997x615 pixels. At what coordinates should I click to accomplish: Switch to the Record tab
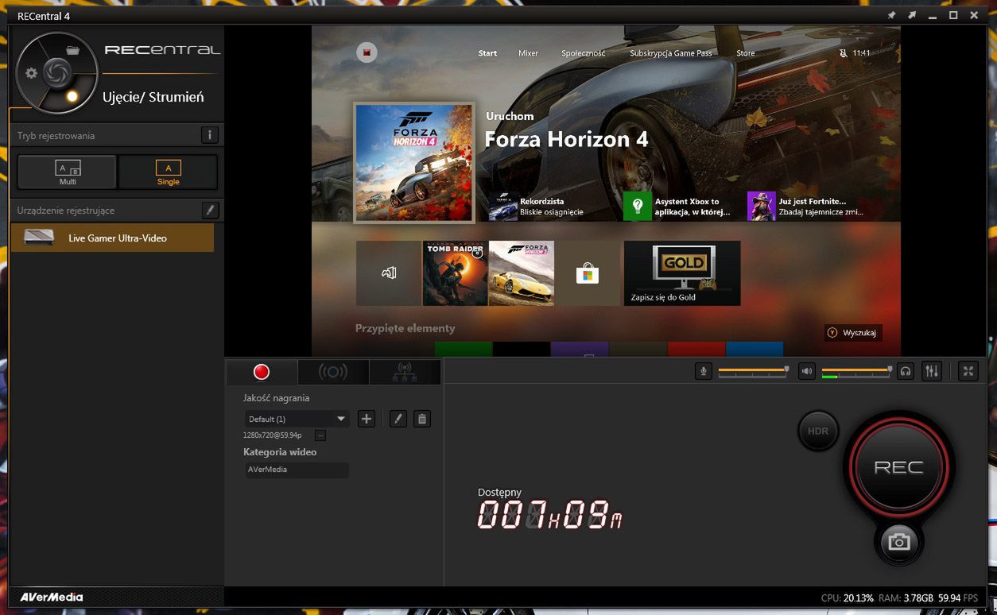[262, 372]
